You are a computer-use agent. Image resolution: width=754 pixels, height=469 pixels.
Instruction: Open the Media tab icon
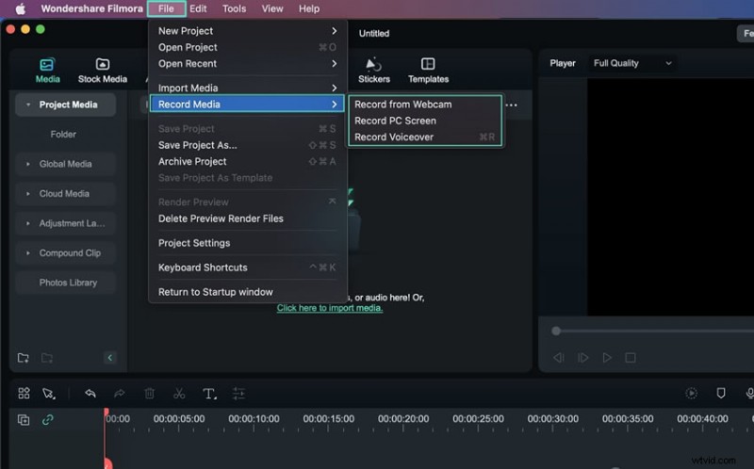[47, 64]
